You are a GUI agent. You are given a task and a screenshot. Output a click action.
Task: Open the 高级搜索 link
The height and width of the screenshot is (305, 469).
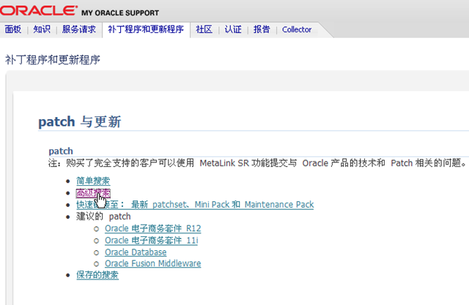click(x=93, y=193)
